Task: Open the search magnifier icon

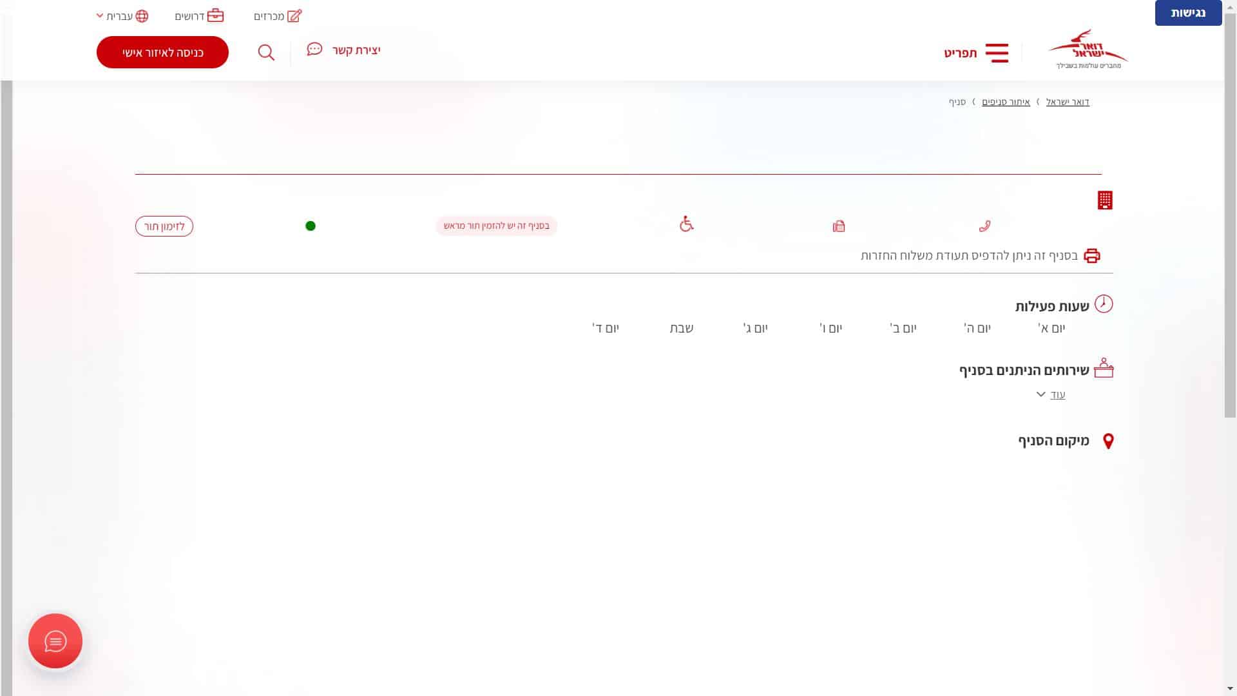Action: [x=266, y=52]
